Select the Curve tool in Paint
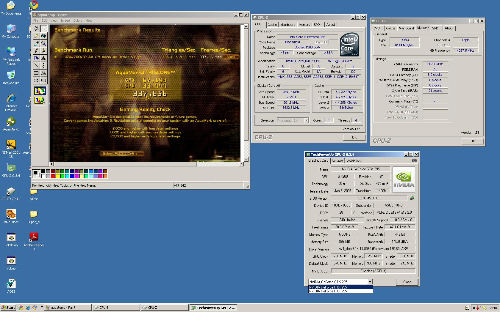 pos(44,65)
